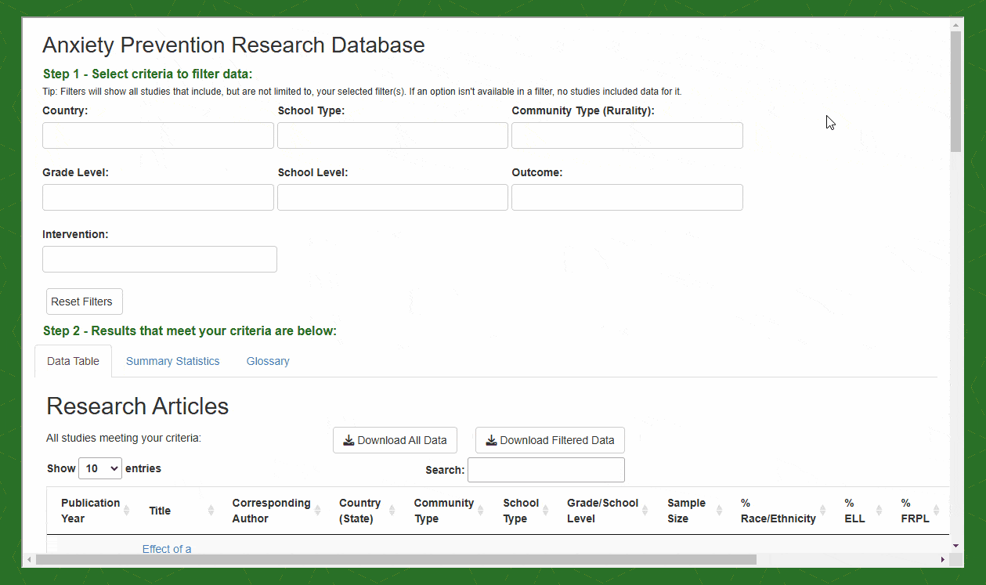Image resolution: width=986 pixels, height=585 pixels.
Task: Sort by Sample Size arrows
Action: [719, 511]
